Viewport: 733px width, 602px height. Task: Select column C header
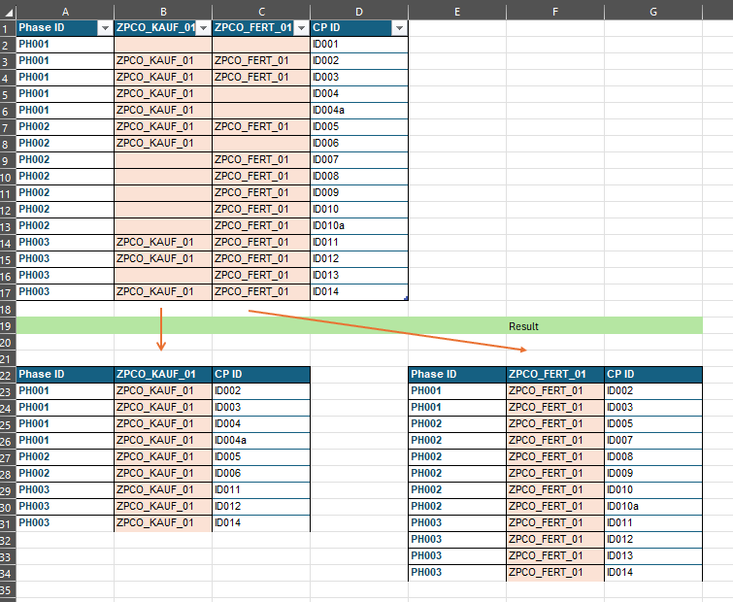pos(261,12)
